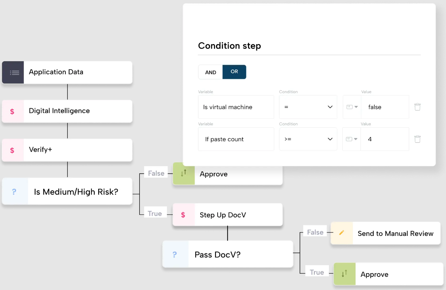The image size is (446, 290).
Task: Open the Is Medium/High Risk node
Action: point(76,191)
